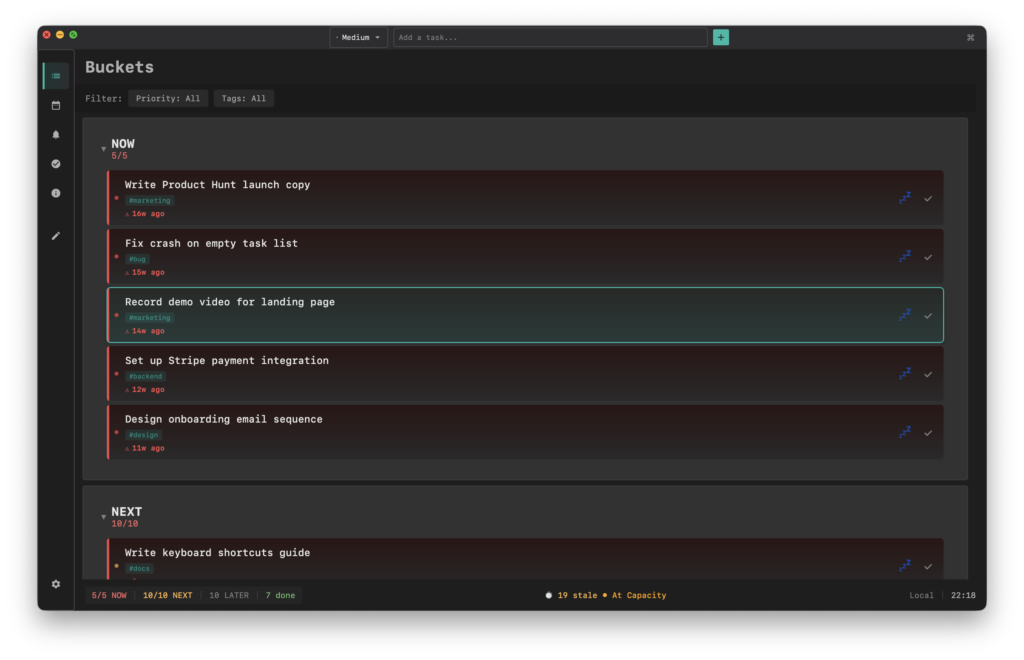Click '19 stale' status indicator
Viewport: 1024px width, 660px height.
(x=571, y=595)
